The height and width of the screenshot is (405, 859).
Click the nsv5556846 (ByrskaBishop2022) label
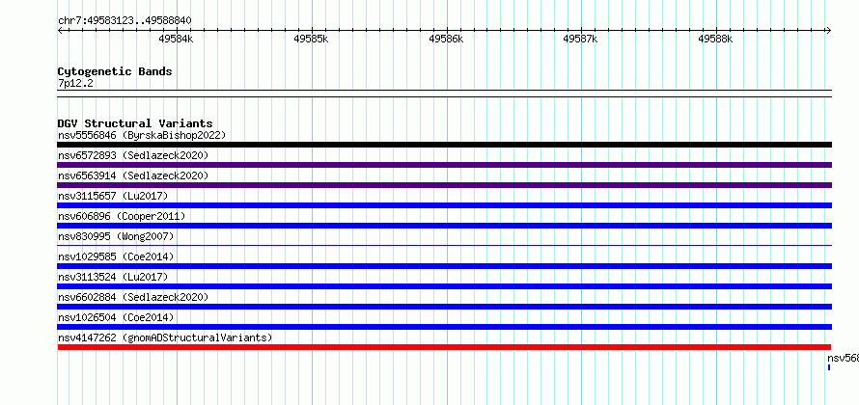142,135
